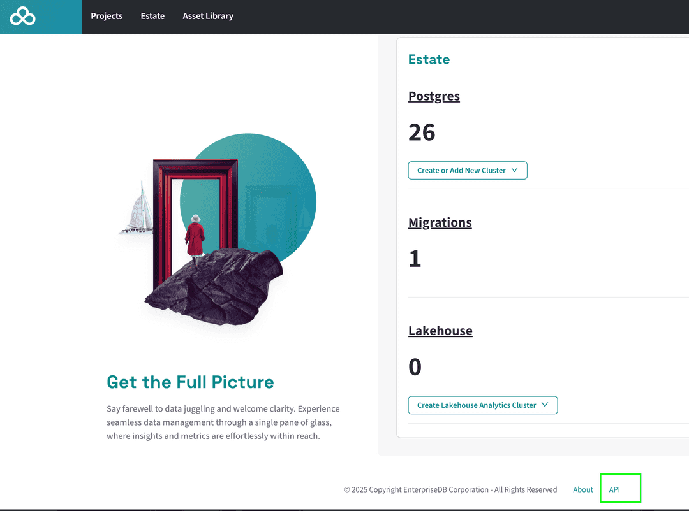Click the Lakehouse count of 0

(415, 367)
